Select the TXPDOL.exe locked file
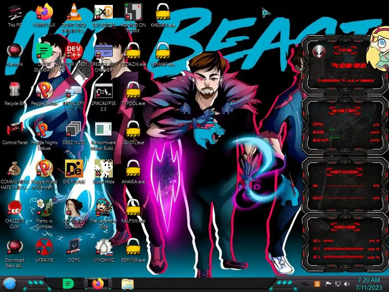This screenshot has width=389, height=292. tap(133, 94)
